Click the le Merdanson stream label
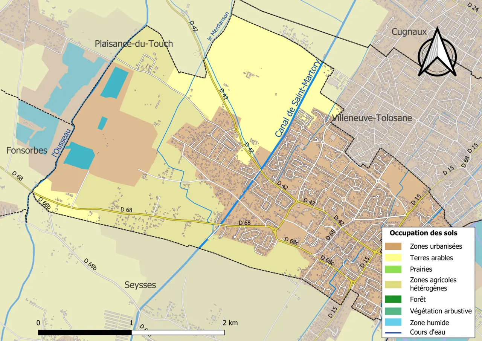This screenshot has width=482, height=341. click(213, 27)
